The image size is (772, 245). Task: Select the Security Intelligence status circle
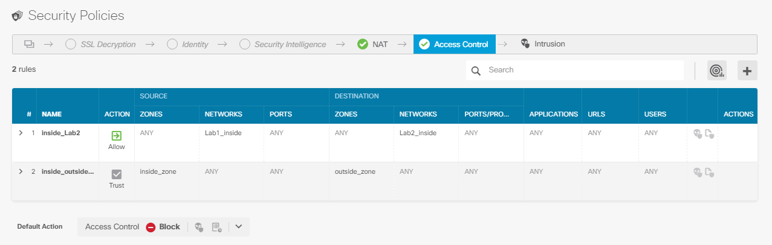[x=245, y=44]
